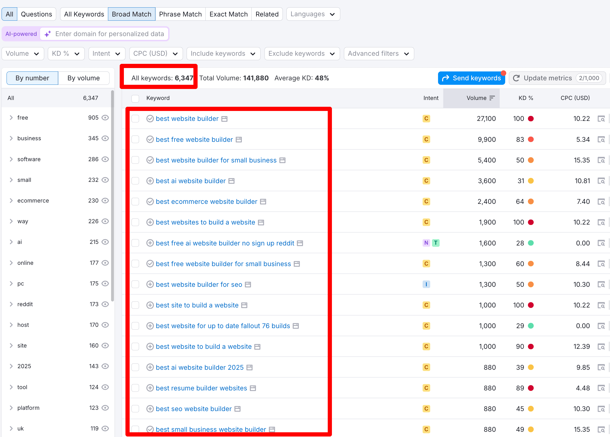
Task: Toggle the select-all checkbox in the table header
Action: 135,98
